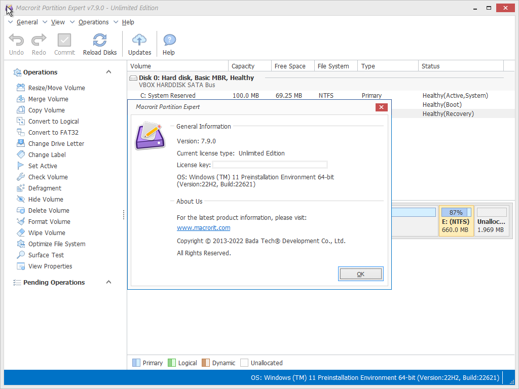This screenshot has width=519, height=389.
Task: Click the License key field
Action: (x=270, y=165)
